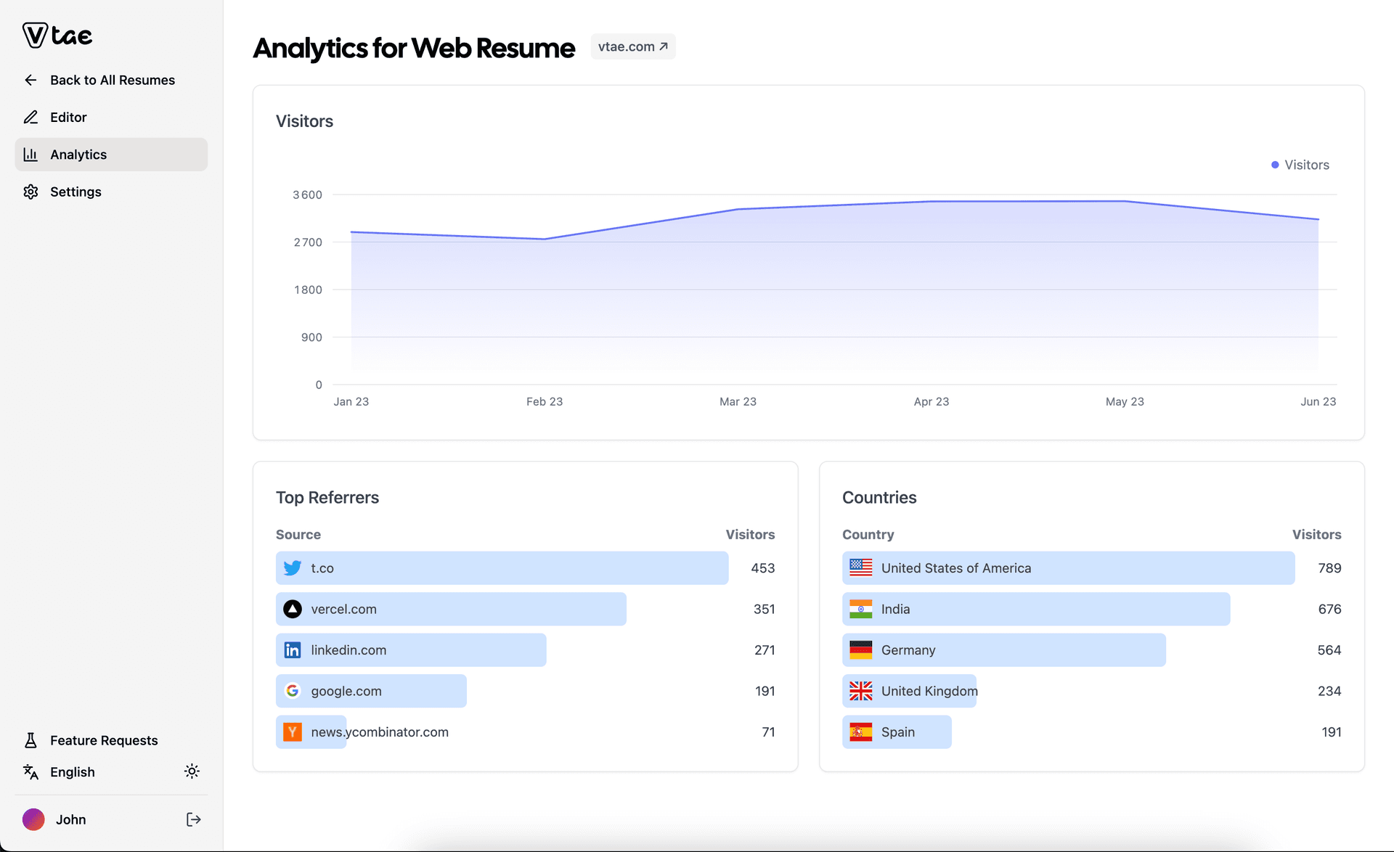This screenshot has width=1394, height=852.
Task: Click the Feature Requests flask icon
Action: coord(31,740)
